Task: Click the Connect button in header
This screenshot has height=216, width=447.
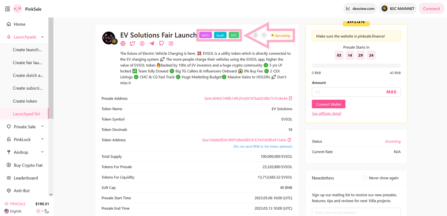Action: (x=431, y=9)
